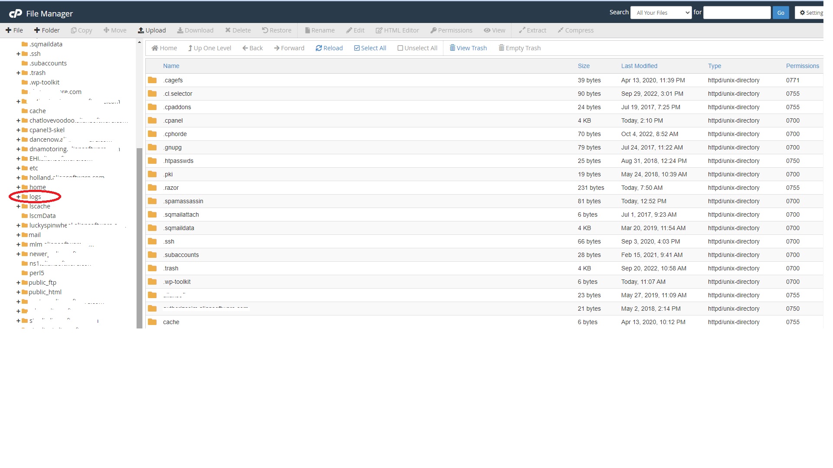Expand the .trash tree node
This screenshot has width=833, height=468.
click(18, 73)
